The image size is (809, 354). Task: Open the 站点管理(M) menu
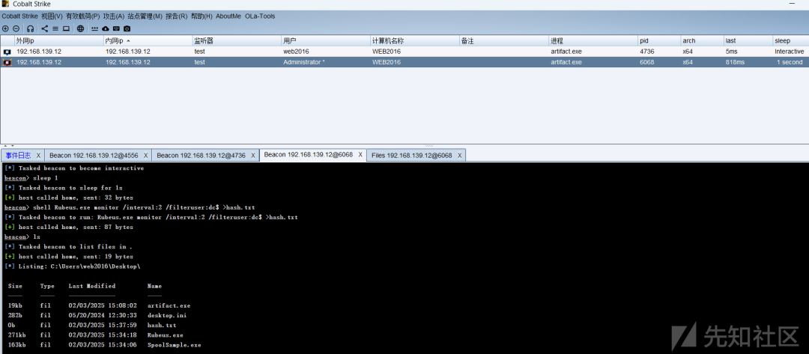tap(145, 16)
